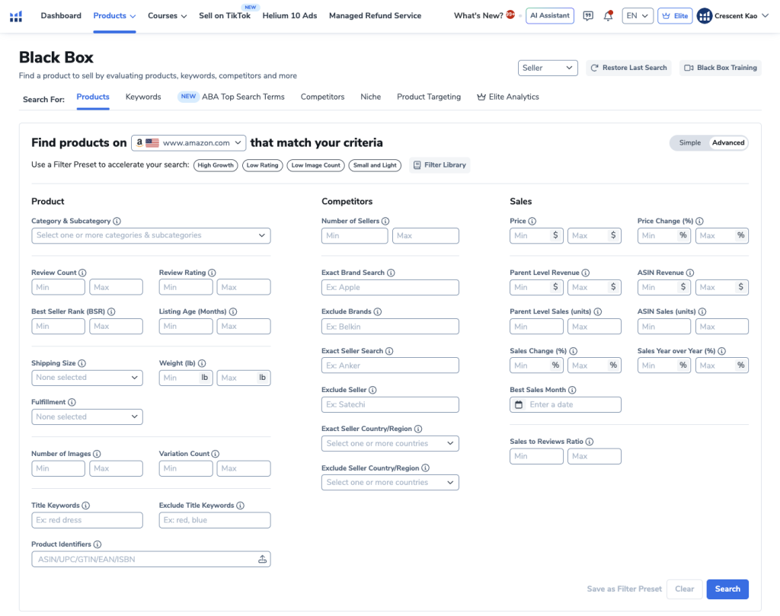Click info icon next to Number of Sellers

click(385, 221)
